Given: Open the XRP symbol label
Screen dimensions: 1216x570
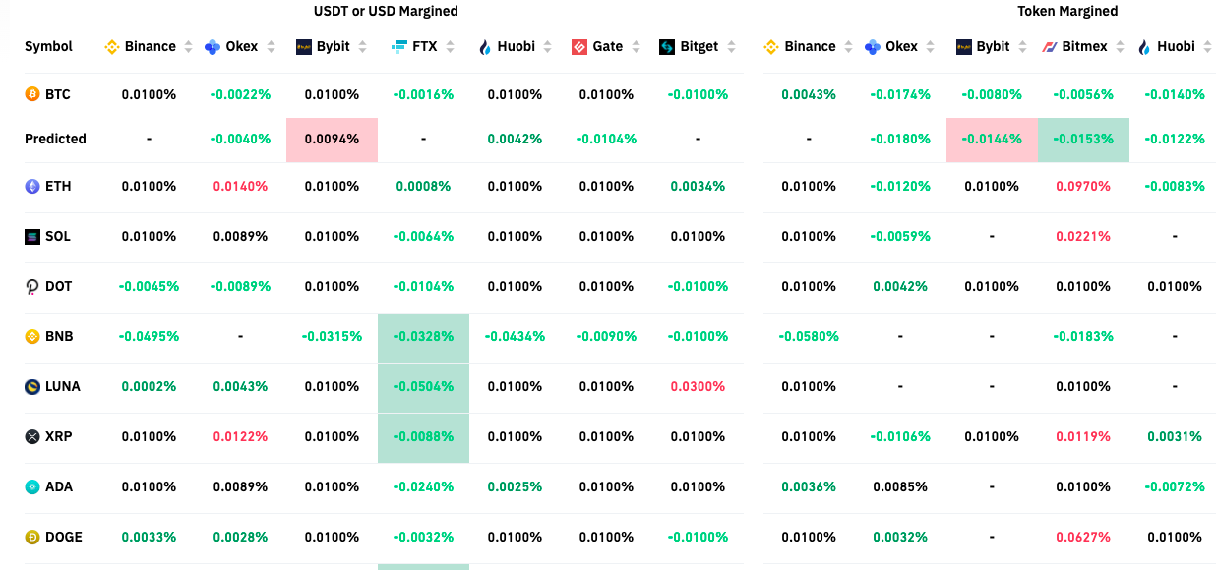Looking at the screenshot, I should click(59, 436).
